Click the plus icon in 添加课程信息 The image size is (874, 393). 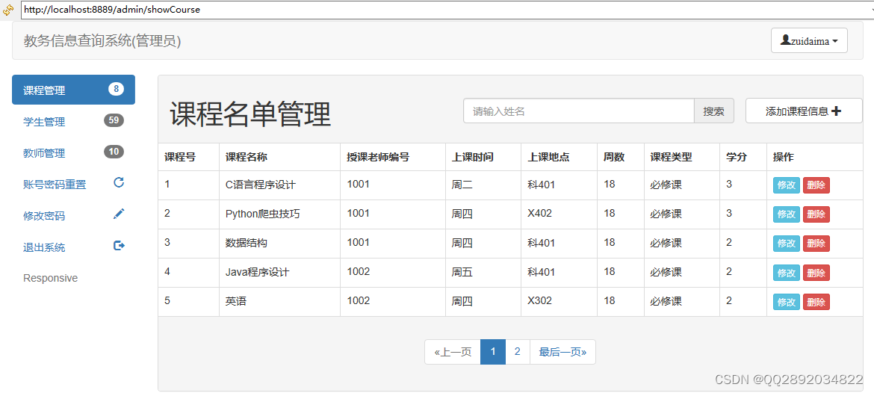click(836, 111)
